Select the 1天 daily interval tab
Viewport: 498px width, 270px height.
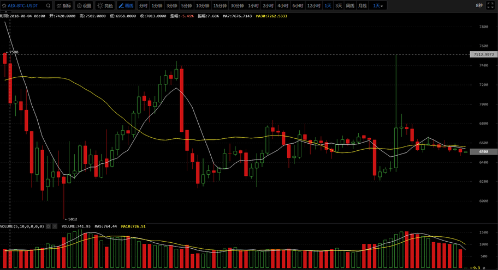(x=328, y=5)
